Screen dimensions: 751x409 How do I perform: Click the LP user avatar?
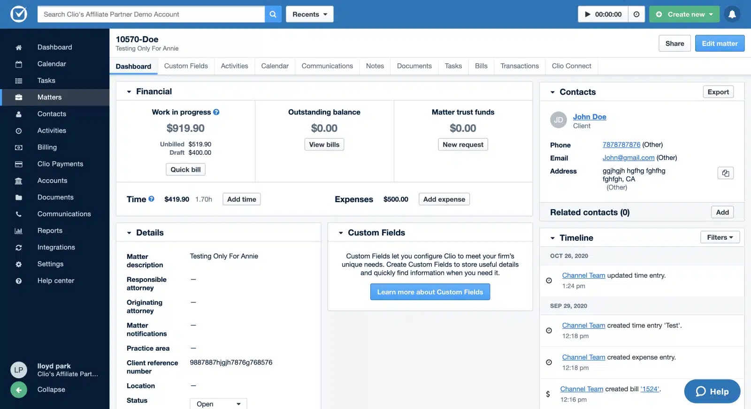pos(19,370)
